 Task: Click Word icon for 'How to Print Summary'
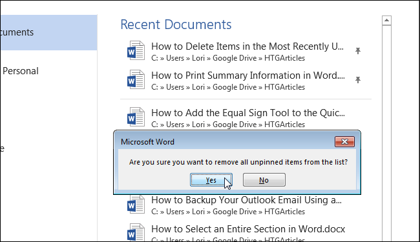click(x=136, y=79)
